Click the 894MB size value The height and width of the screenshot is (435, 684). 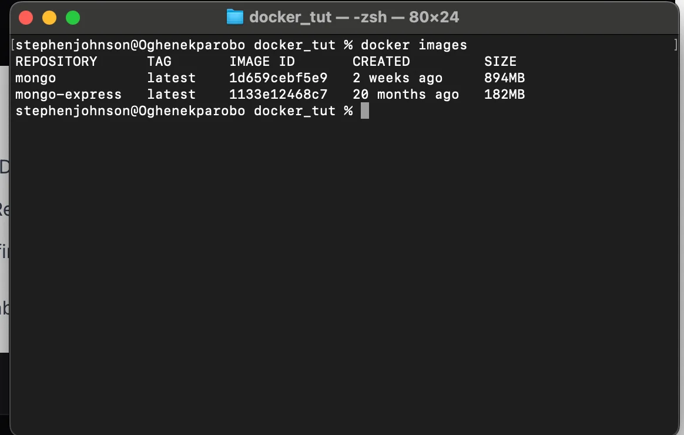tap(504, 78)
